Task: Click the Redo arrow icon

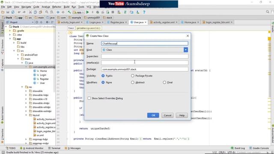Action: 24,12
